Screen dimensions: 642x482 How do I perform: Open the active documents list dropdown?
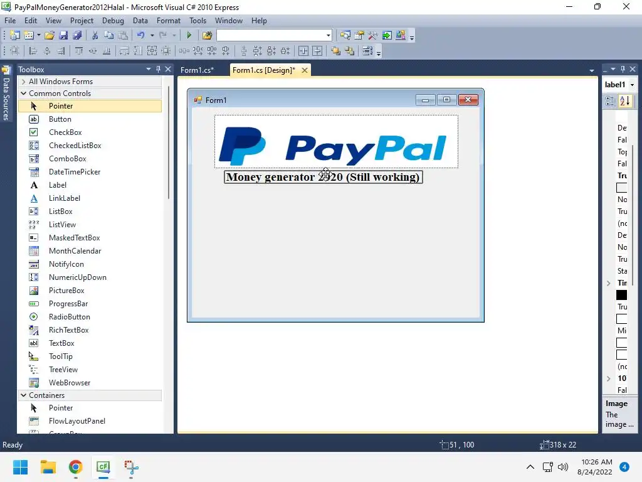[592, 70]
